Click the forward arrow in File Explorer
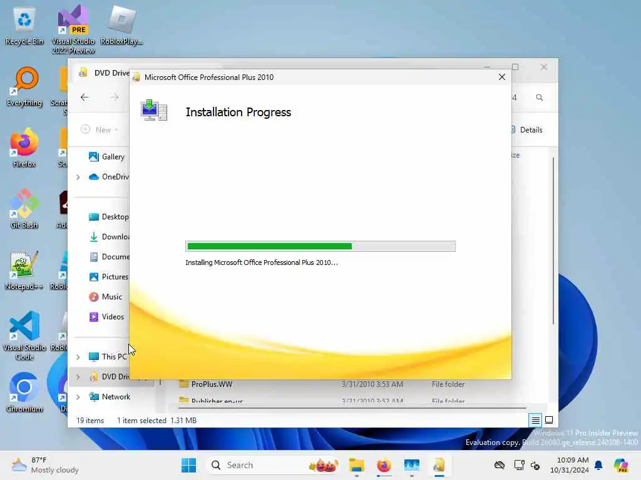Screen dimensions: 641x480 tap(115, 97)
